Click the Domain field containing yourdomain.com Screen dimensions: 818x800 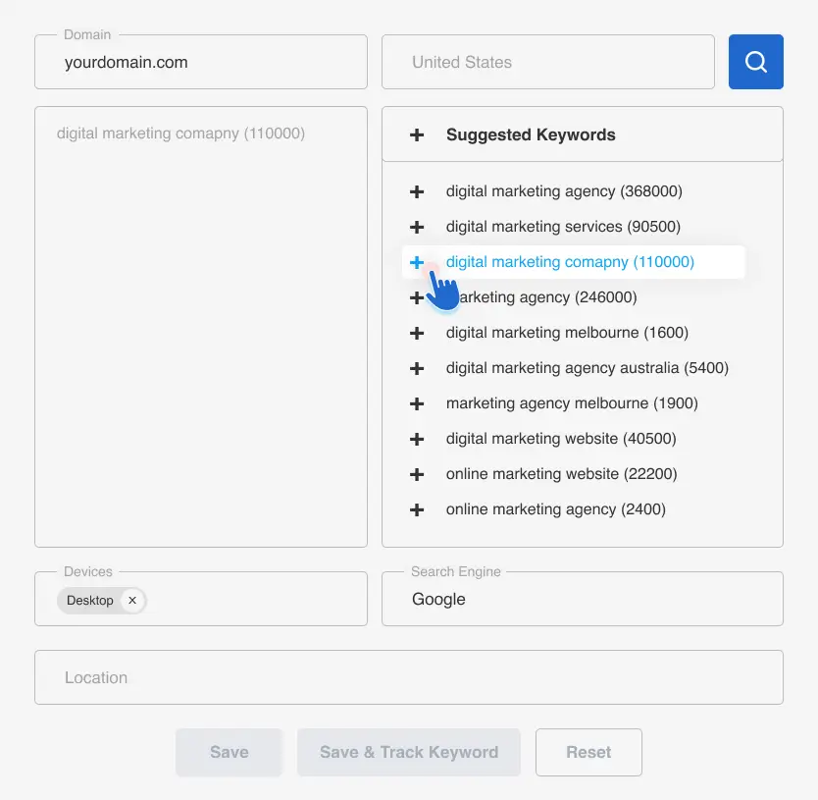(200, 61)
